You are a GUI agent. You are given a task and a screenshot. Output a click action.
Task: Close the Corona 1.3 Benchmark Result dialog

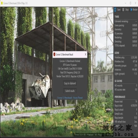(86, 54)
